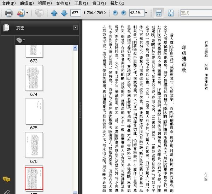212x194 pixels.
Task: Select the page 673 thumbnail
Action: pyautogui.click(x=34, y=51)
